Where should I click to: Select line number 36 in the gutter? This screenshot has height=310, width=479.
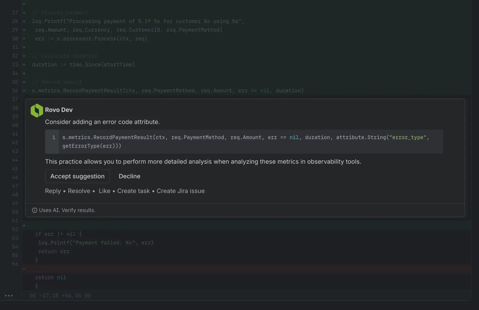coord(15,91)
